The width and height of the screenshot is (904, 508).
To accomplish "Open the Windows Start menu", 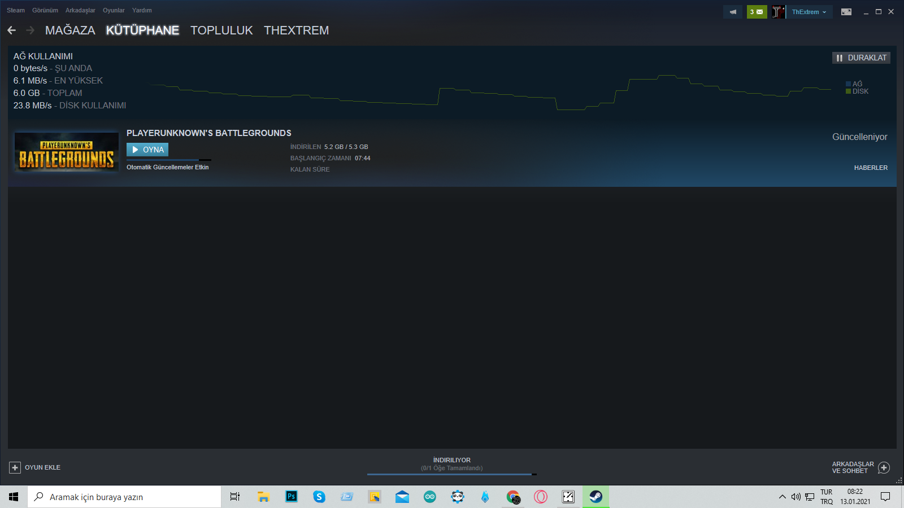I will pos(14,497).
